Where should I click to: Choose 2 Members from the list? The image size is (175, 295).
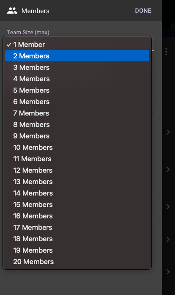77,56
